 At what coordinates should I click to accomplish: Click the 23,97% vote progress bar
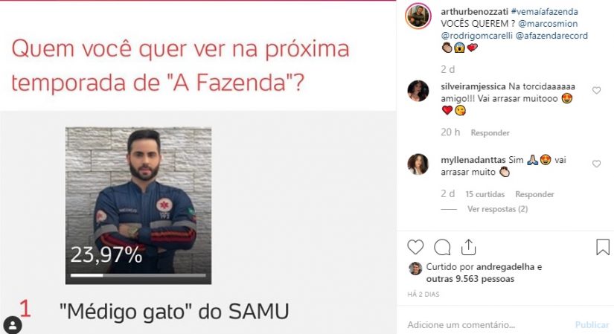(x=138, y=275)
